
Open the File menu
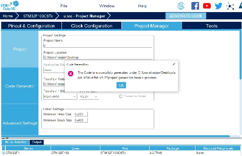point(64,6)
